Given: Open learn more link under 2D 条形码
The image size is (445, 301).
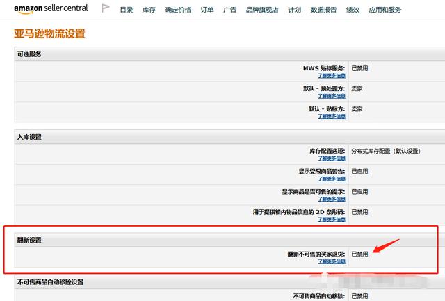Looking at the screenshot, I should pyautogui.click(x=332, y=219).
